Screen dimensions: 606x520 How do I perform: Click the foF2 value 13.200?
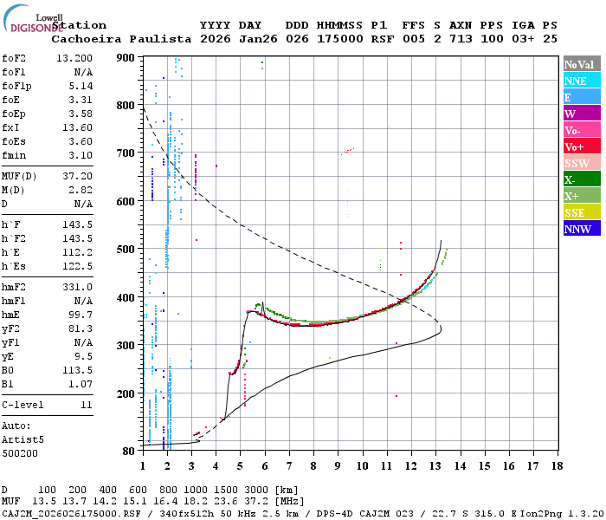tap(74, 58)
